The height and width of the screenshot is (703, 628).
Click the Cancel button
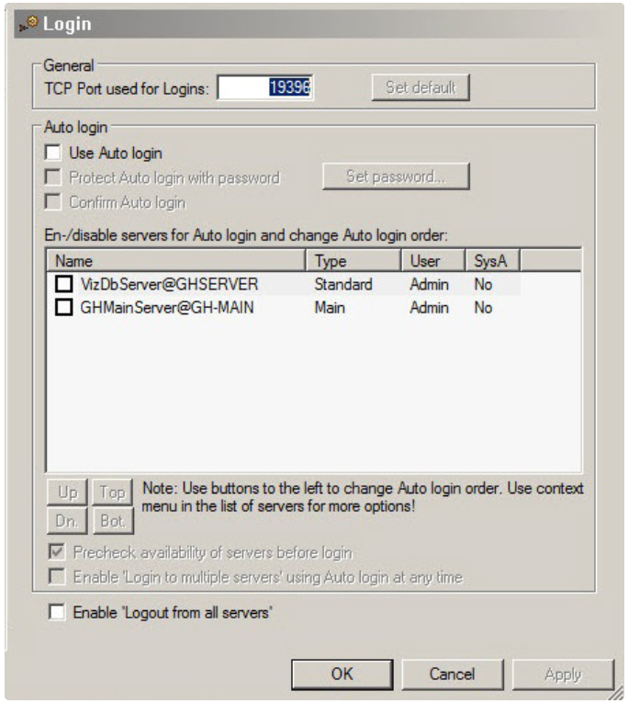(452, 674)
